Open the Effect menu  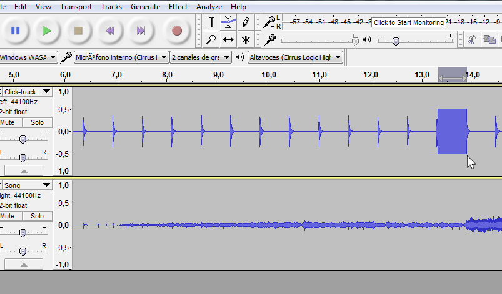(x=178, y=7)
